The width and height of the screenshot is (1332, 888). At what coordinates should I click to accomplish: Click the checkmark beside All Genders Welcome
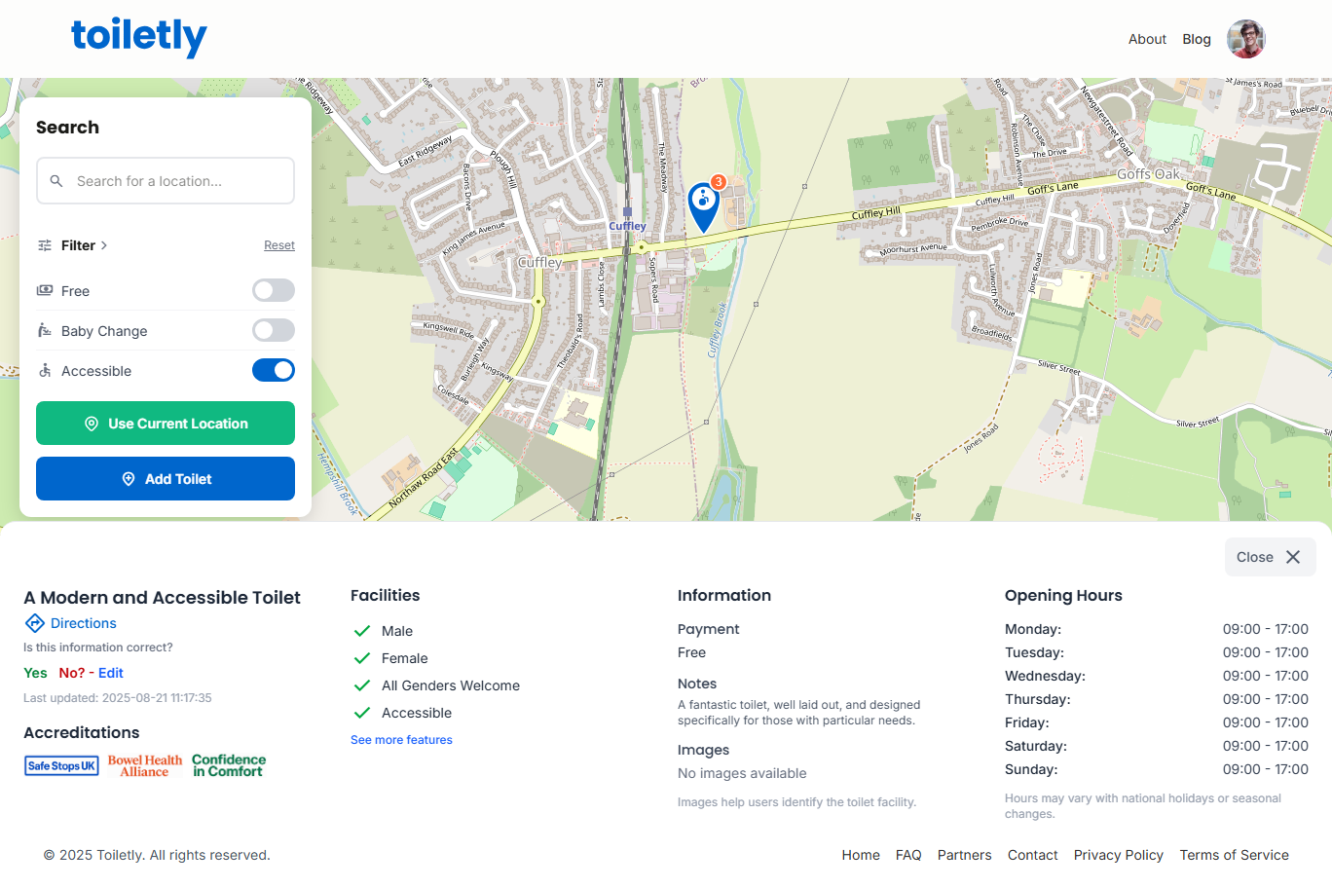tap(362, 685)
